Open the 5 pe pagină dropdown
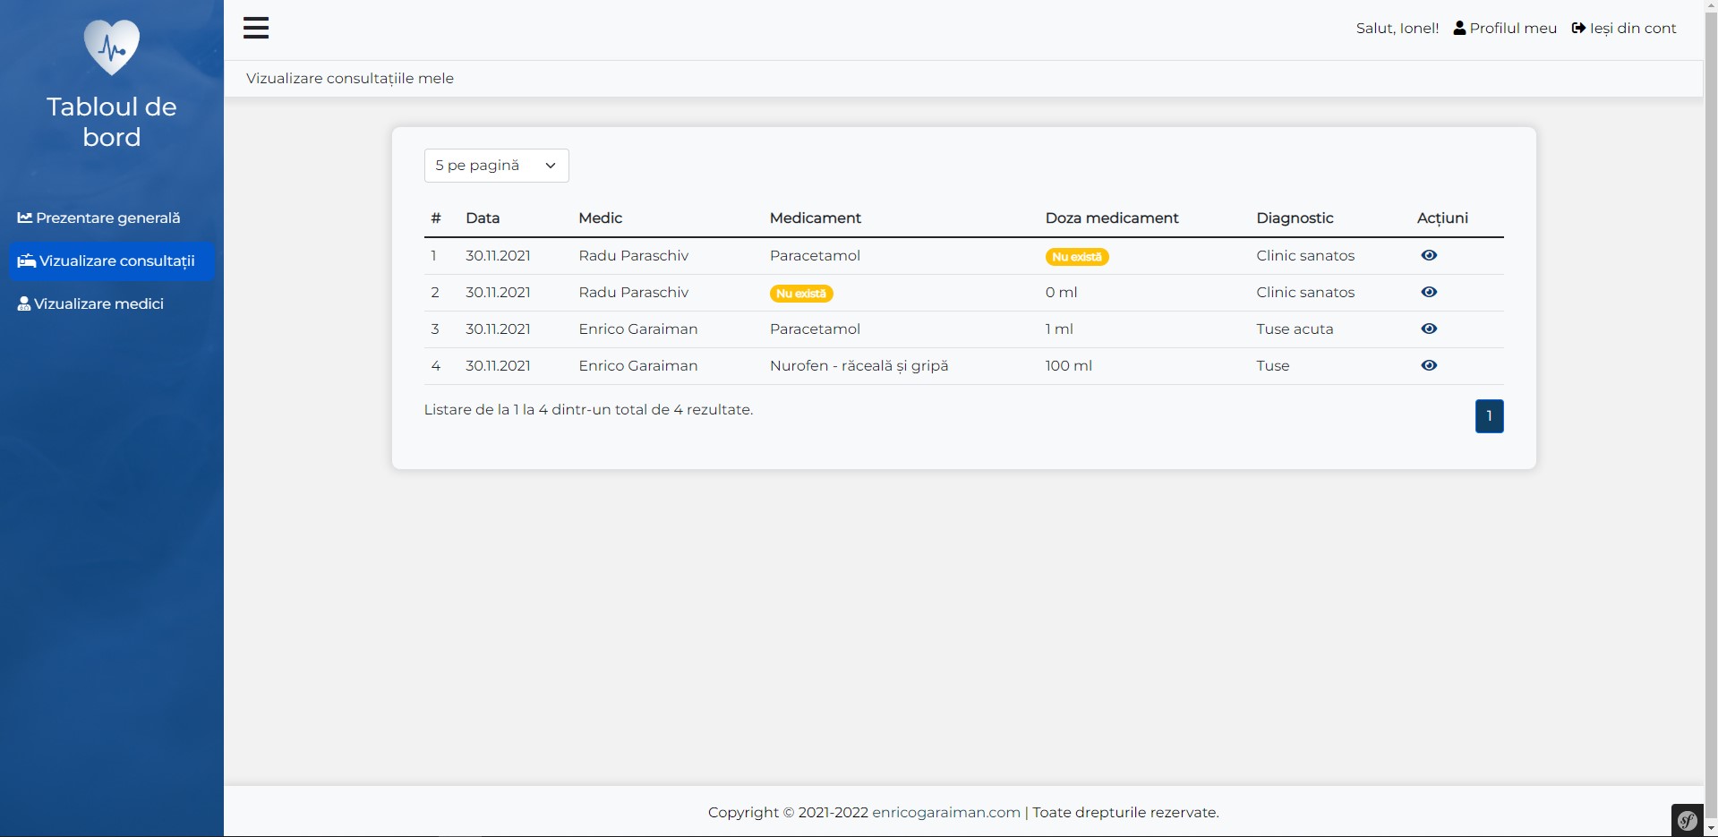Screen dimensions: 1718x837 click(x=496, y=165)
